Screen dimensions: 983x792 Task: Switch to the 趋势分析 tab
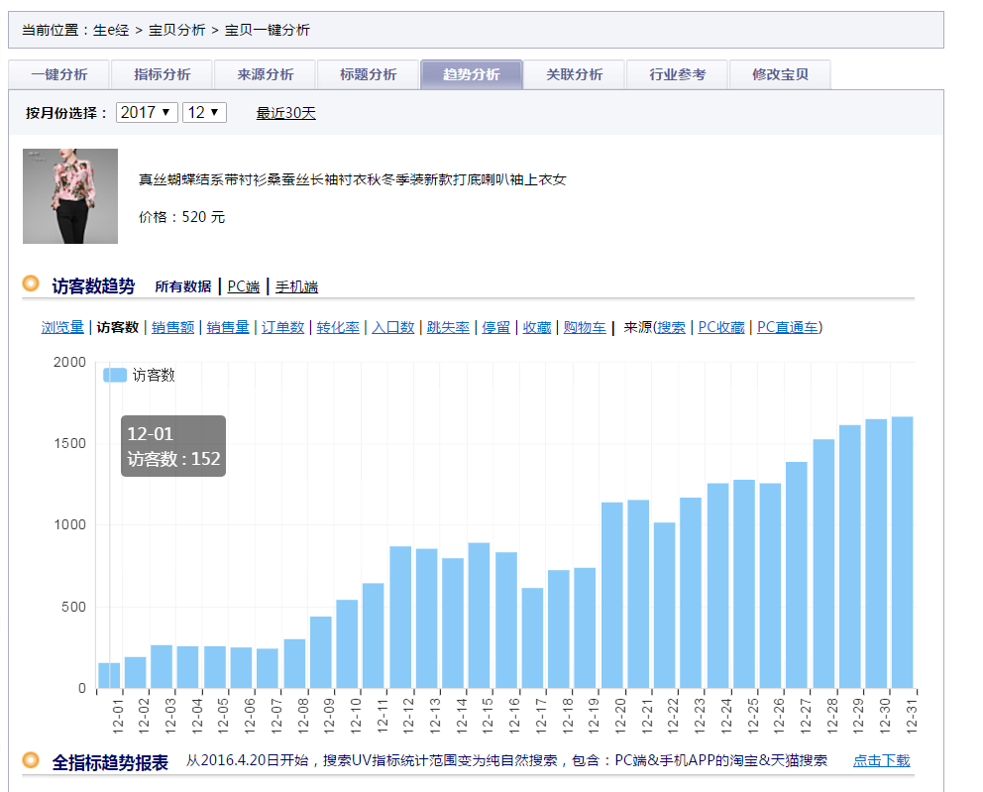(471, 74)
